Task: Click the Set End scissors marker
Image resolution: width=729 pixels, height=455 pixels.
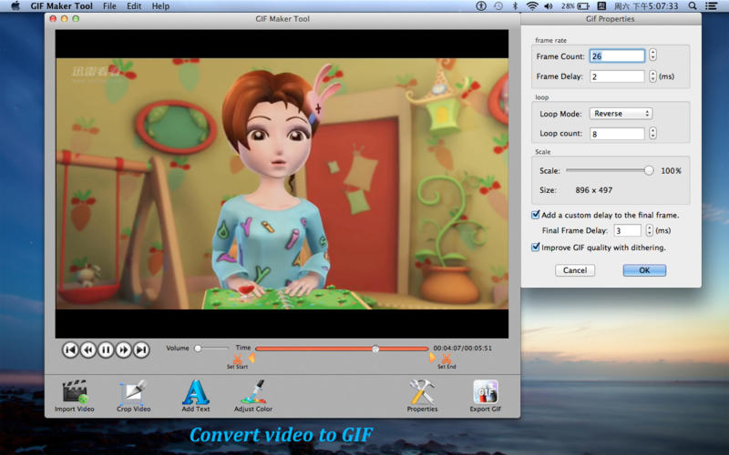Action: (x=447, y=359)
